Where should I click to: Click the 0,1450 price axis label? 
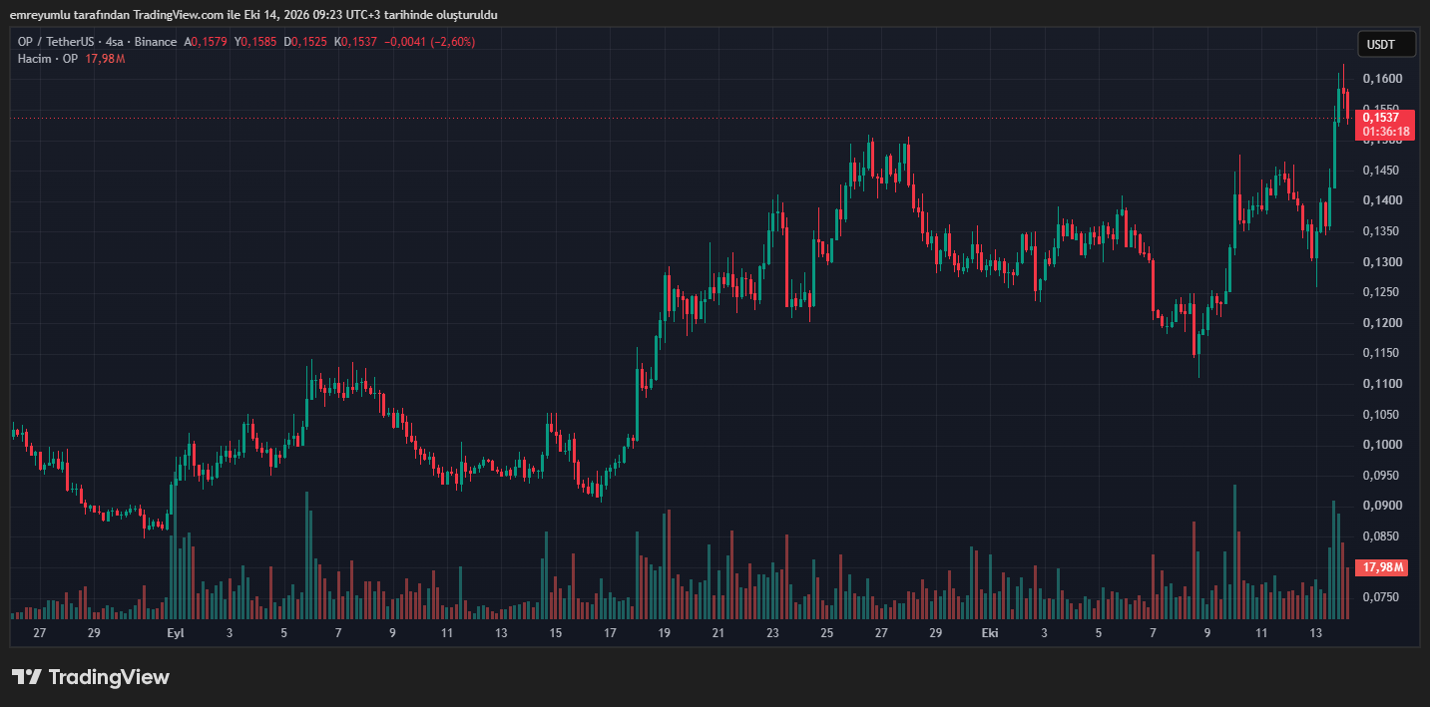(x=1380, y=171)
